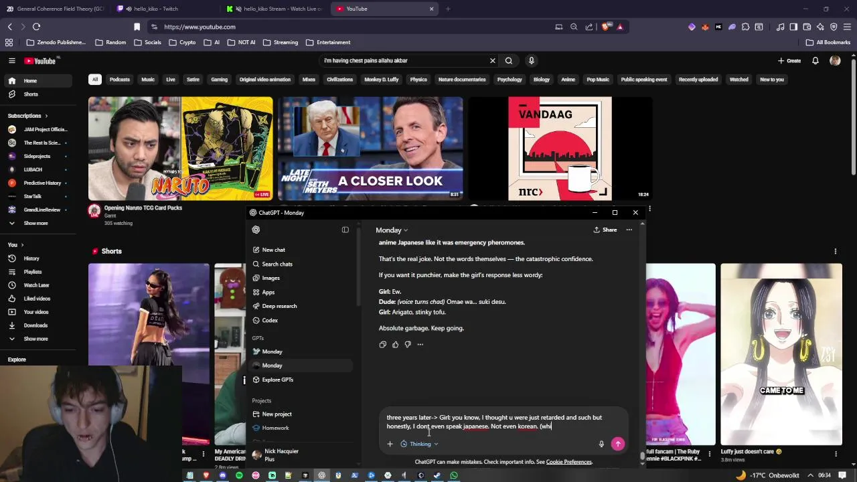857x482 pixels.
Task: Open the Thinking mode dropdown
Action: click(420, 444)
